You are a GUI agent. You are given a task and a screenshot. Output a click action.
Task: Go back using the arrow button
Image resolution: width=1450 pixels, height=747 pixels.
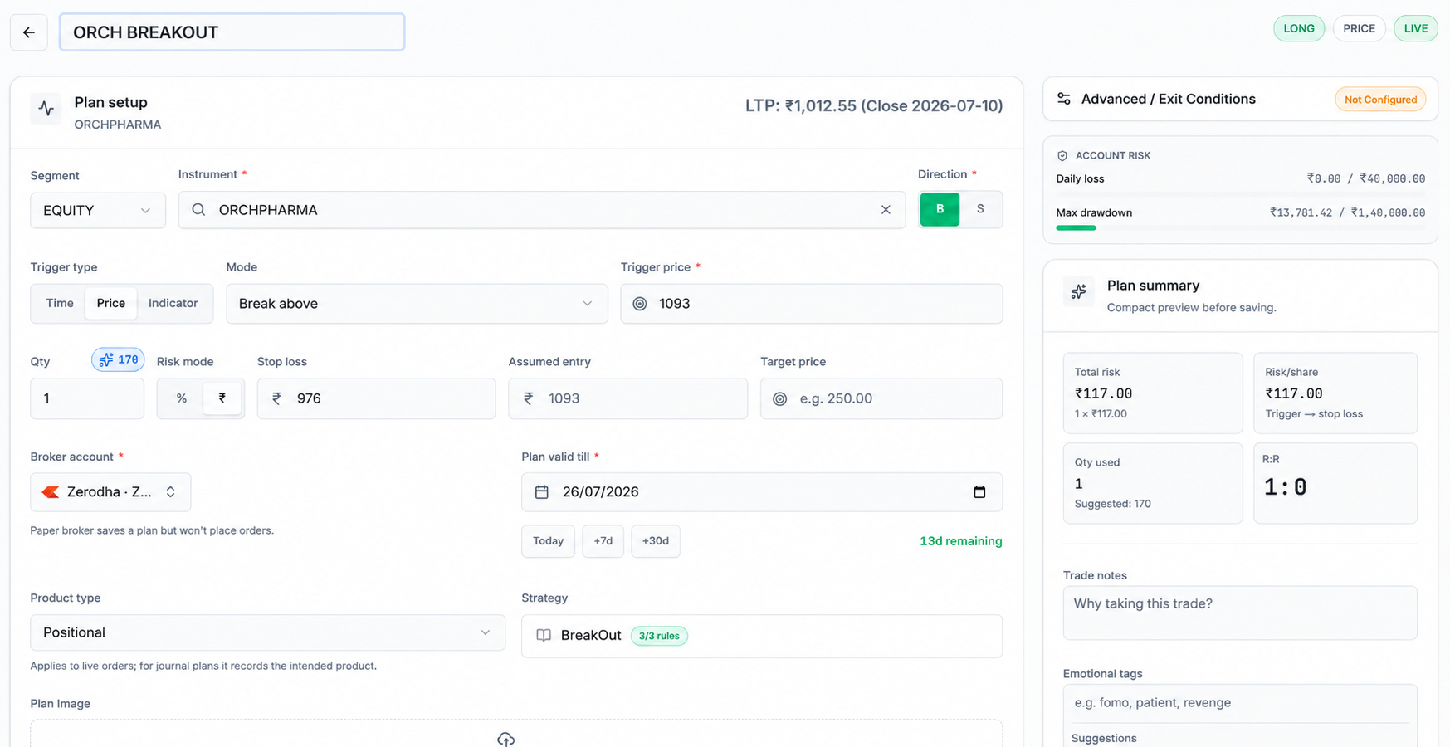point(29,32)
